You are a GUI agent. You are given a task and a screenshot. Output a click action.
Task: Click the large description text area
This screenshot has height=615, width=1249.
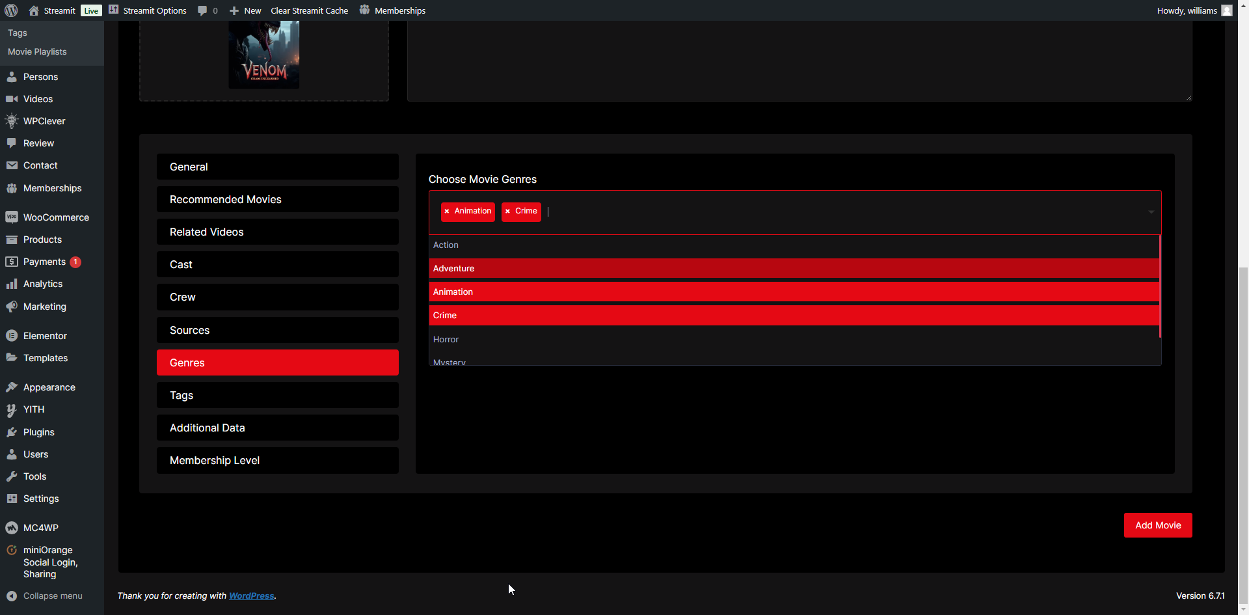click(799, 61)
